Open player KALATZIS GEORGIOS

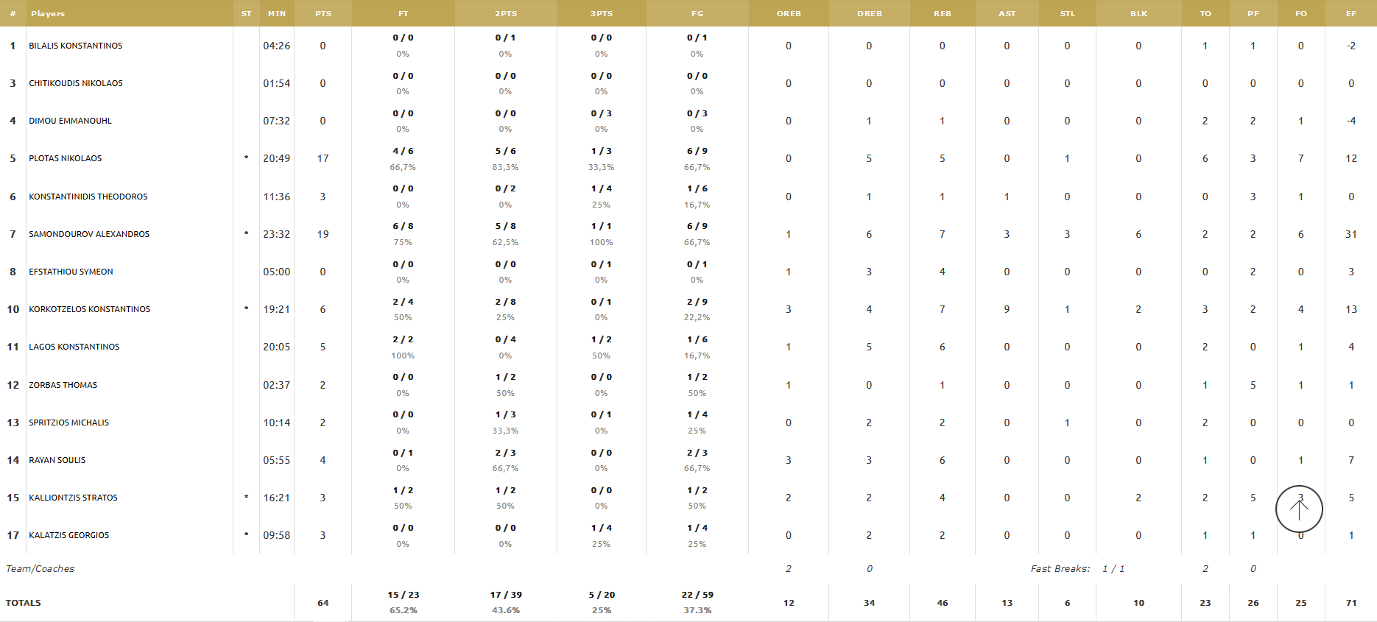tap(69, 535)
